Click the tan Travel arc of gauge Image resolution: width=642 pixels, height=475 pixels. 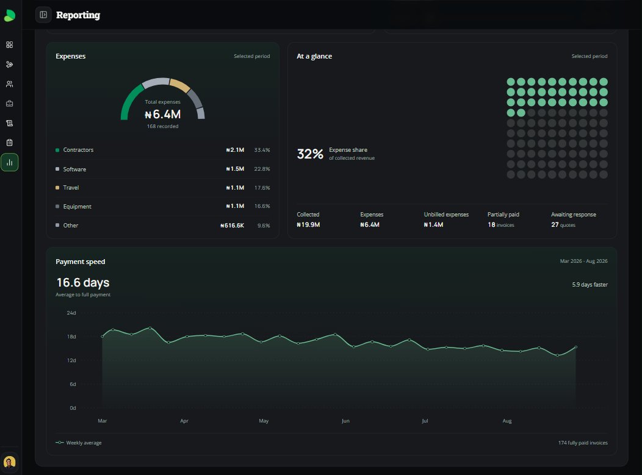[x=180, y=85]
